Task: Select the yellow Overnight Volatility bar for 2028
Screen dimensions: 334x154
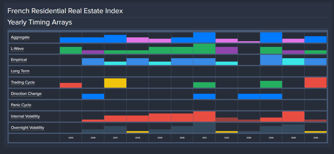Action: pos(137,132)
